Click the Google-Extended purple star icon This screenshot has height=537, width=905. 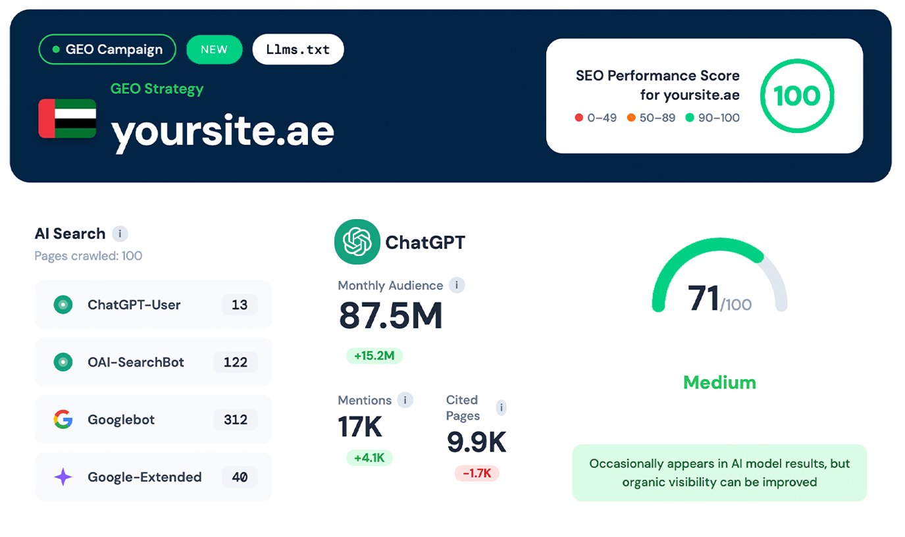click(63, 477)
